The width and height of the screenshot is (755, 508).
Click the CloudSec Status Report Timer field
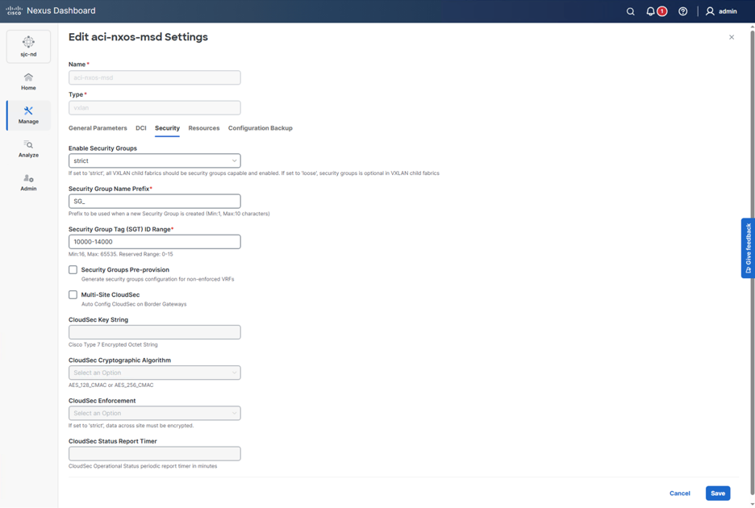click(x=155, y=454)
